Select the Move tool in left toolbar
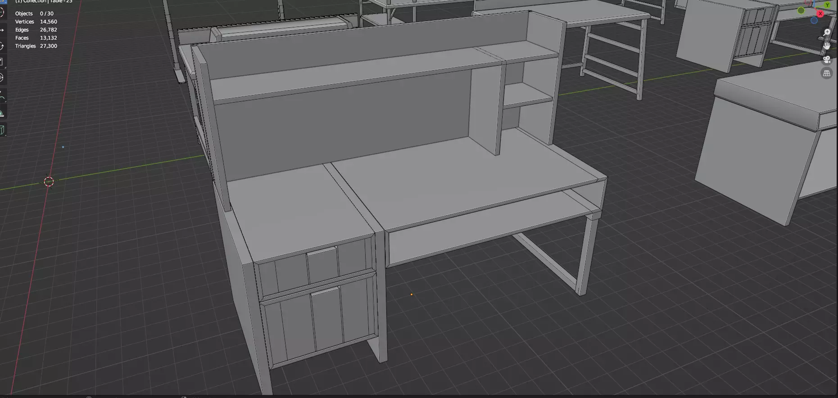 (2, 30)
